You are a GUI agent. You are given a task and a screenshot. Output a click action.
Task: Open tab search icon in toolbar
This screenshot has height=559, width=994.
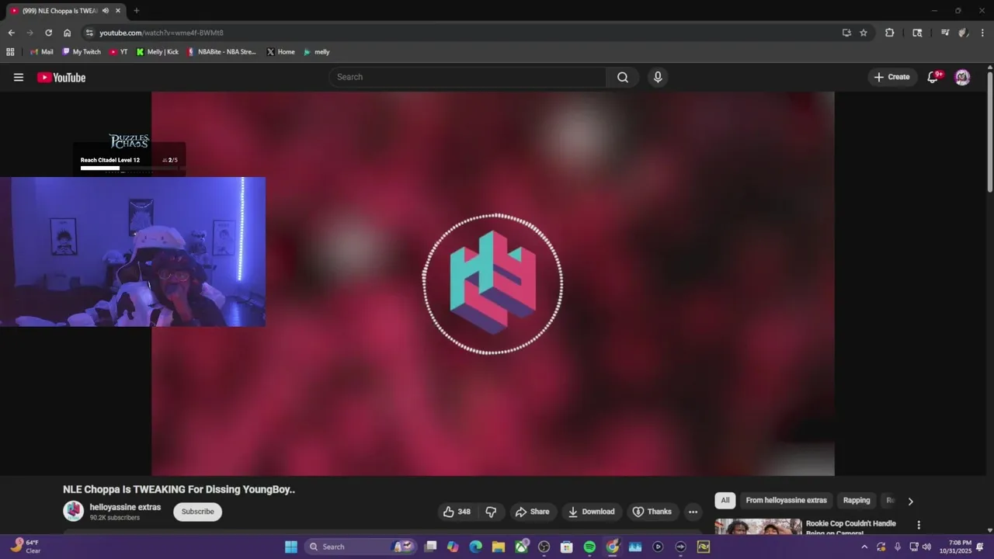click(x=917, y=33)
